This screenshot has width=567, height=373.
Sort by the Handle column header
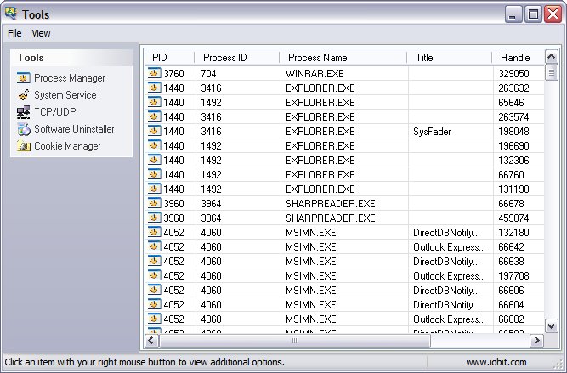518,58
